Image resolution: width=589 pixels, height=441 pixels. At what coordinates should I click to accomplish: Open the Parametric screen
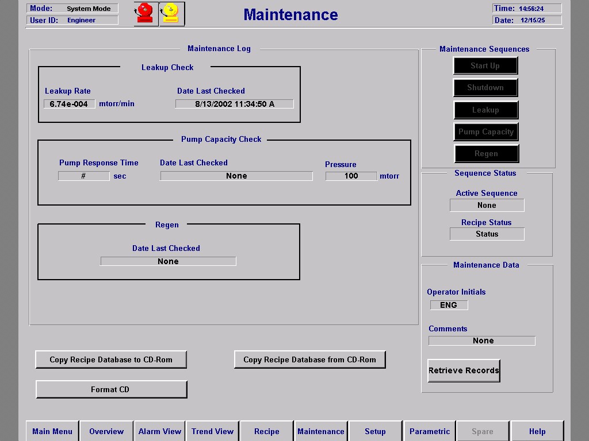click(430, 431)
